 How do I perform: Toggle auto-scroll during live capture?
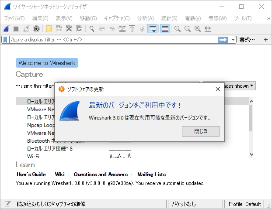pos(152,29)
